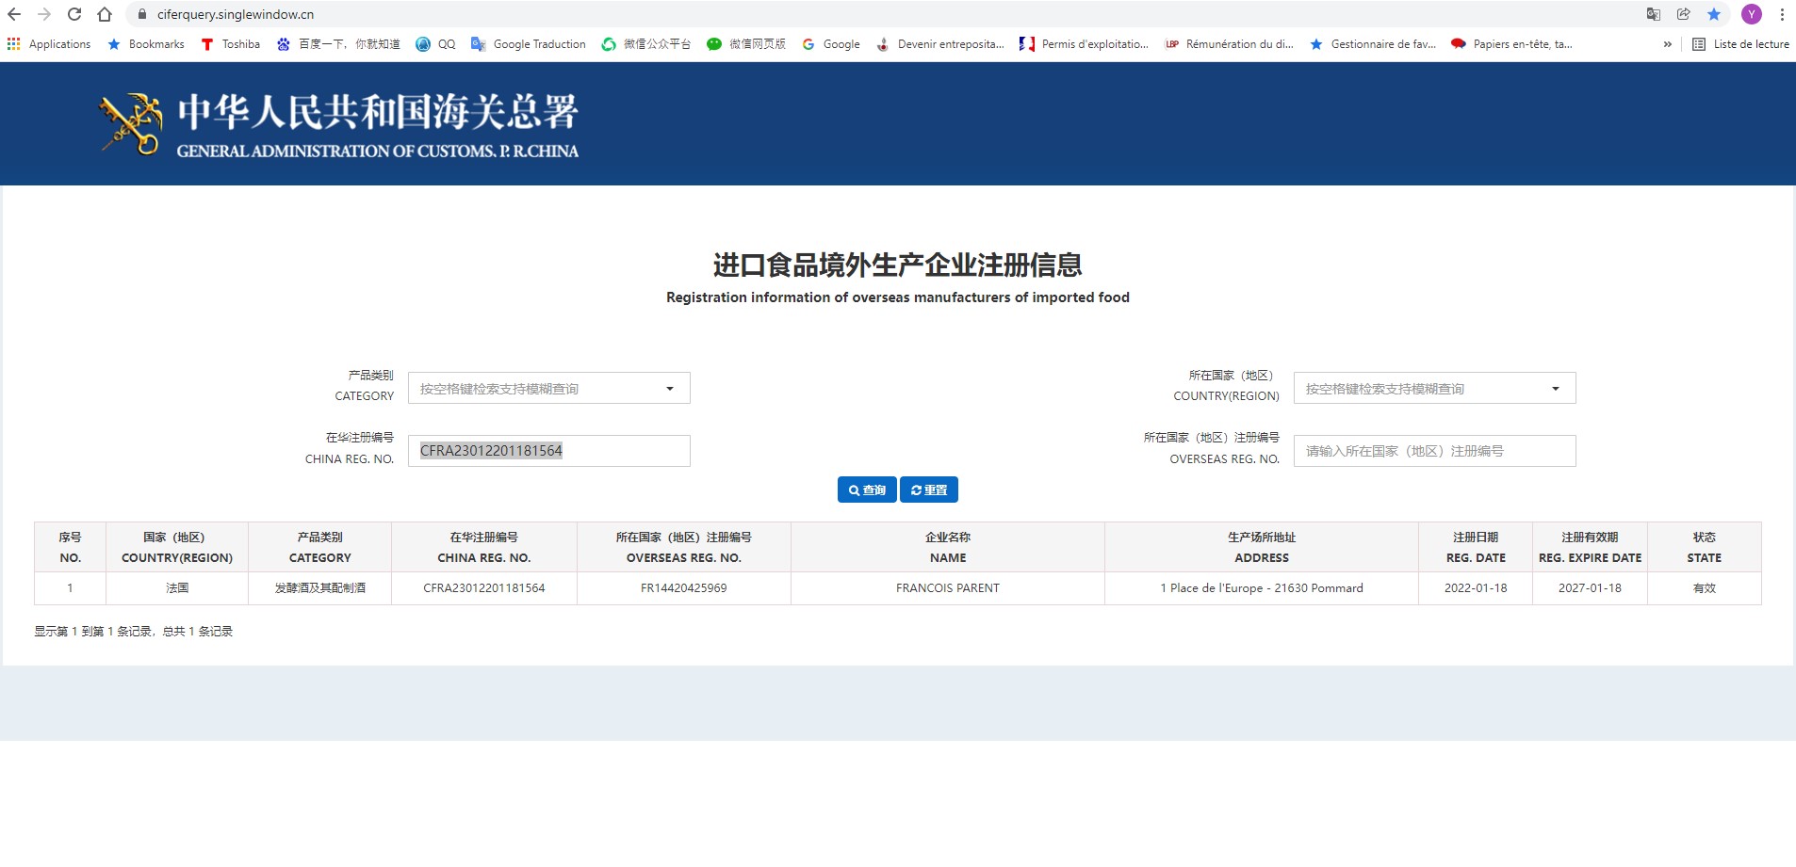Open the Toshiba bookmark
Viewport: 1796px width, 867px height.
(231, 44)
